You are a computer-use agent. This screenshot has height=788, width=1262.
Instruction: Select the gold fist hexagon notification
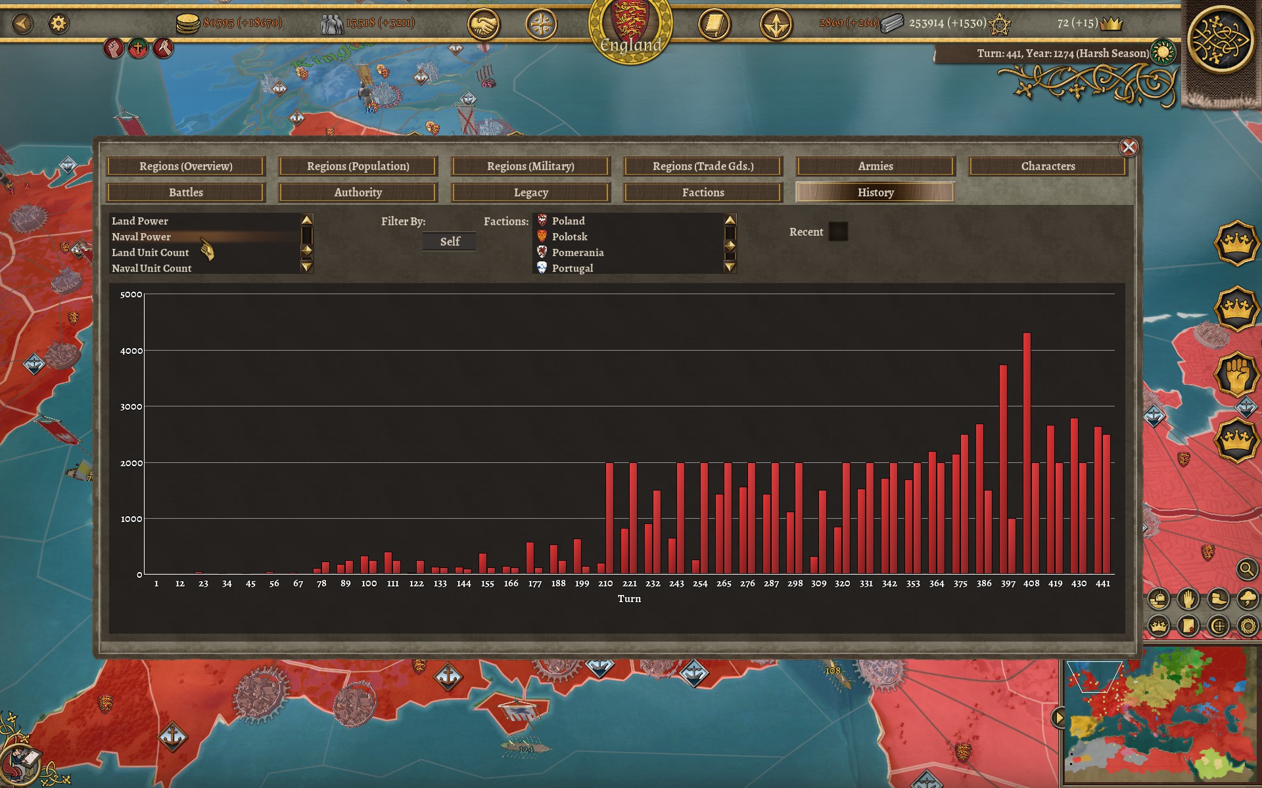pyautogui.click(x=1236, y=374)
